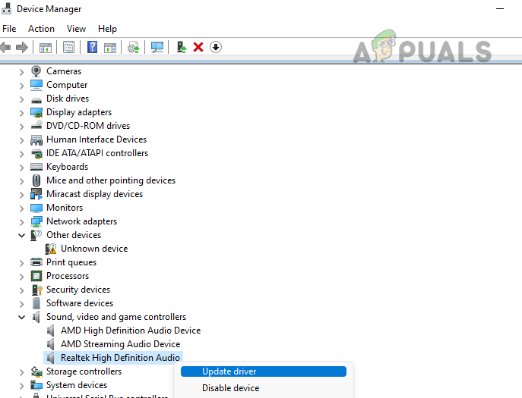Minimize the Device Manager window

[500, 9]
